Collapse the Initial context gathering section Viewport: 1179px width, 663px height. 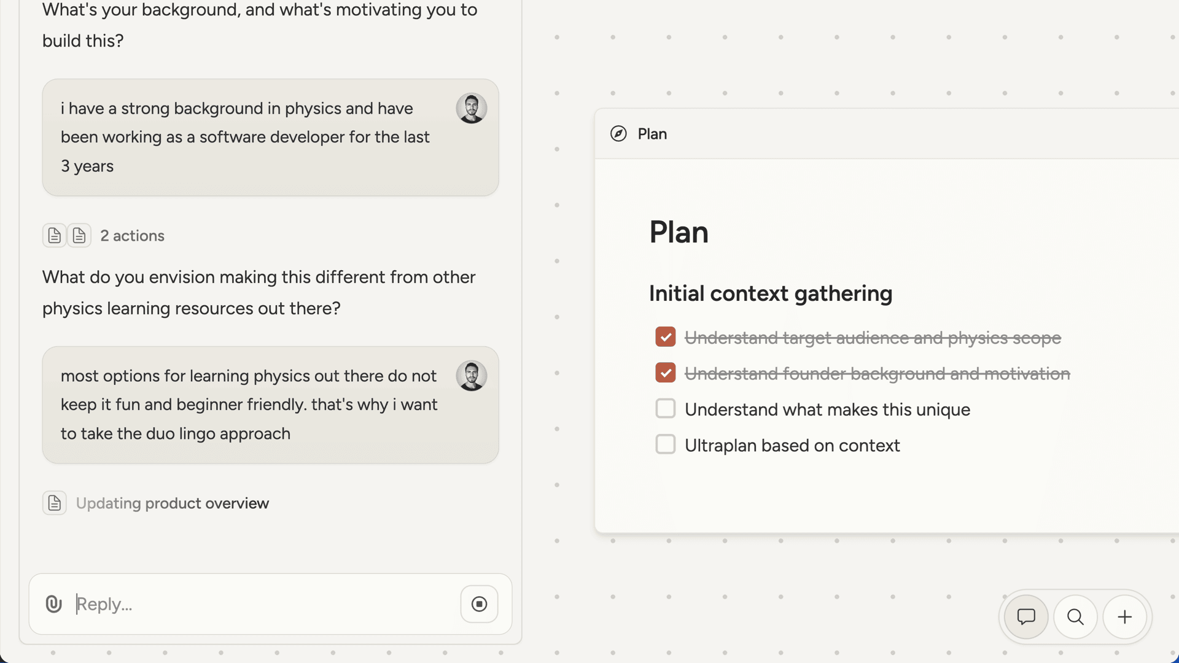point(770,293)
